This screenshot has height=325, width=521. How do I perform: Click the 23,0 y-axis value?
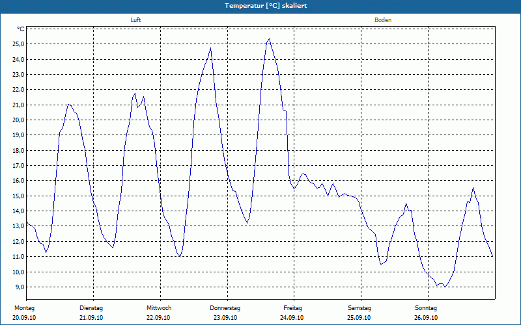18,75
